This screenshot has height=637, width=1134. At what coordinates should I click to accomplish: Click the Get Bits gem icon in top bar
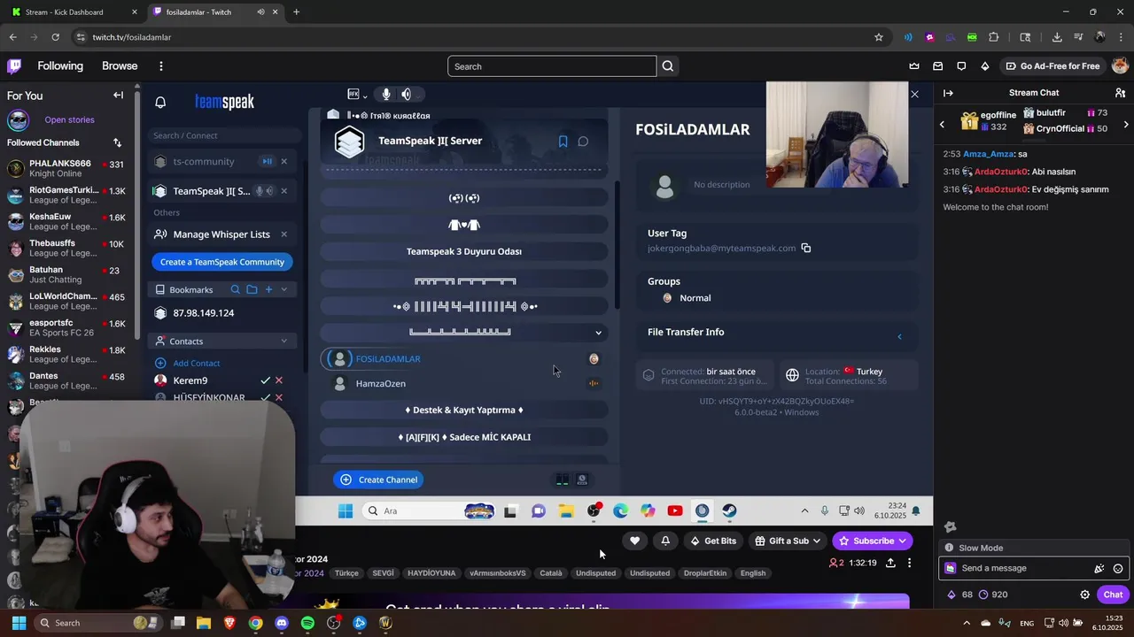click(x=985, y=66)
